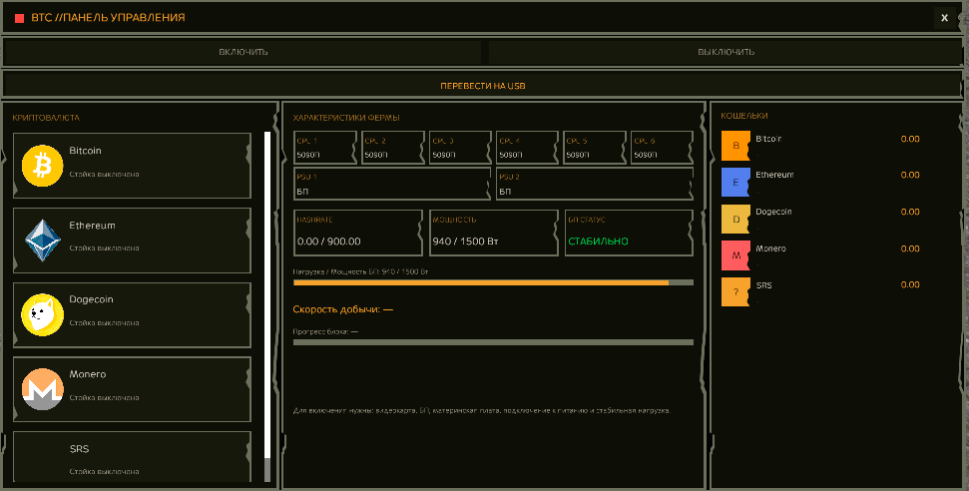Click the ВЫКЛЮЧИТЬ button
The width and height of the screenshot is (969, 491).
pos(726,52)
